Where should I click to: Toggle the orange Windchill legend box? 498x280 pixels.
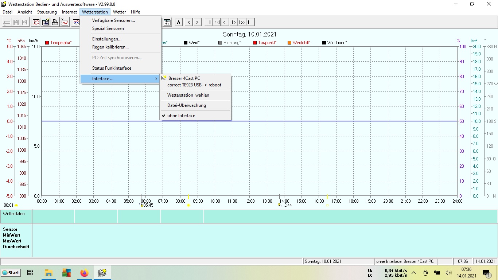[289, 43]
